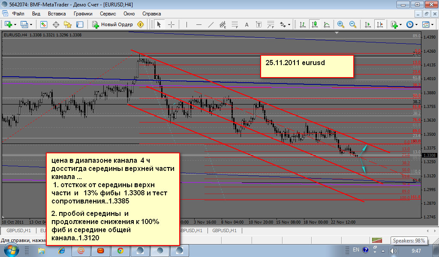Click the taskbar clock 9:47

416,251
